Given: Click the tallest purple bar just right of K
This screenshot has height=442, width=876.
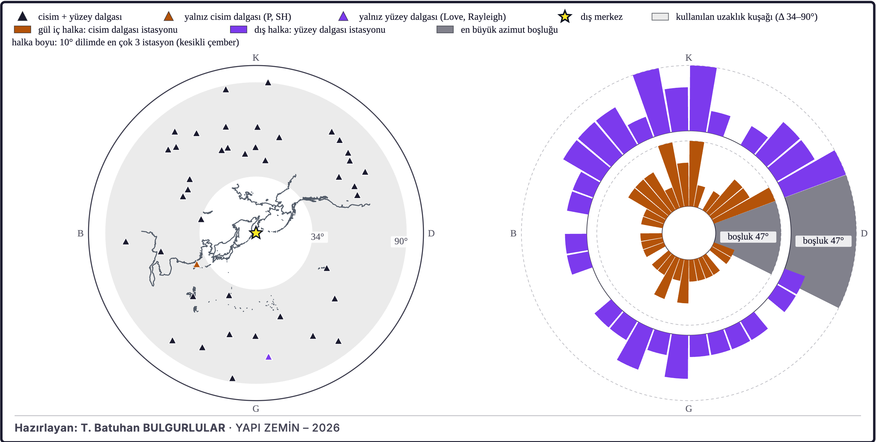Looking at the screenshot, I should coord(702,99).
